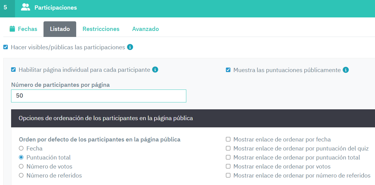Switch to the Fechas tab
This screenshot has height=185, width=375.
(23, 29)
